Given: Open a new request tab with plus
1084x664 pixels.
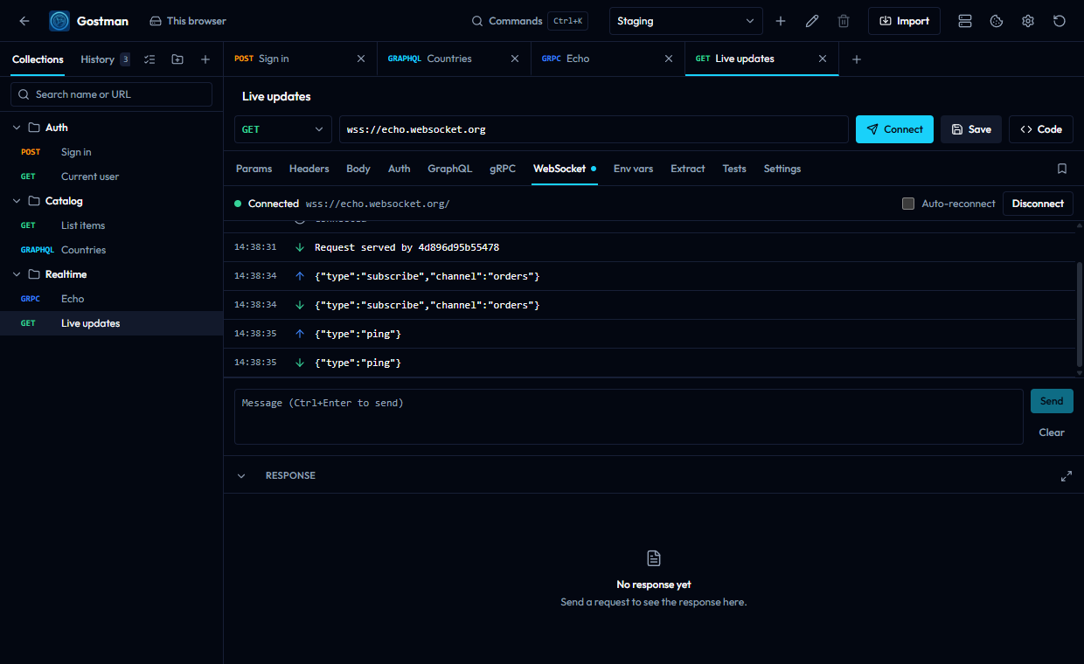Looking at the screenshot, I should coord(857,59).
